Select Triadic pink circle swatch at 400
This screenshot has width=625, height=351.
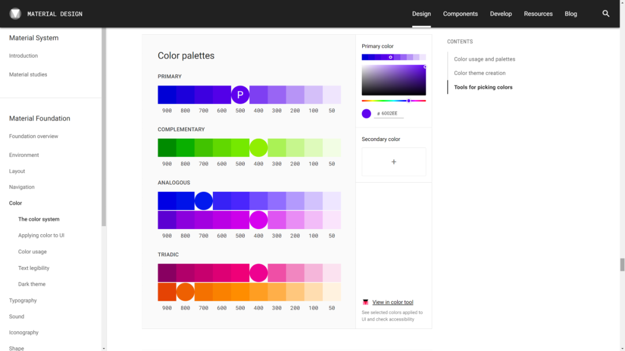[x=258, y=273]
